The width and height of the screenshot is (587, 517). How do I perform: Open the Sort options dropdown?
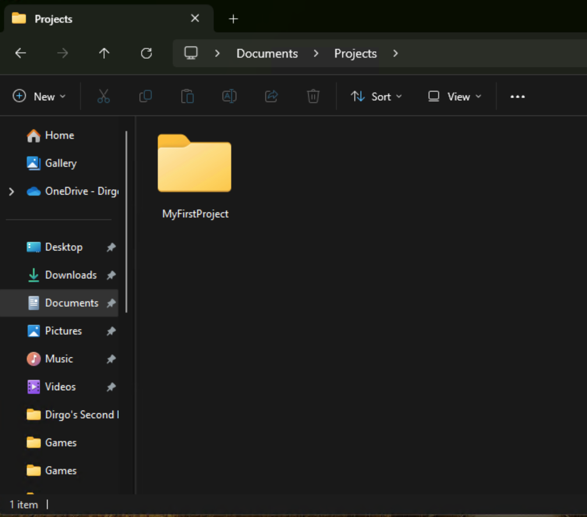(x=376, y=97)
